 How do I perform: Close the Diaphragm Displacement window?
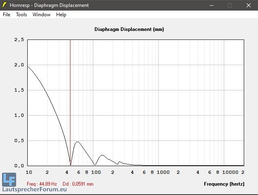(x=248, y=5)
